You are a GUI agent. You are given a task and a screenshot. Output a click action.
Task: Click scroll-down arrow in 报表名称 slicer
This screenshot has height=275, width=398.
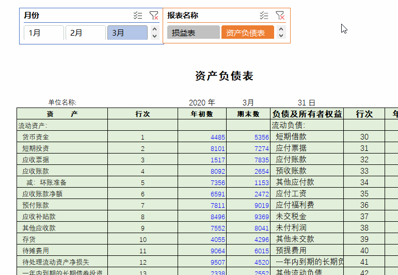pos(281,36)
